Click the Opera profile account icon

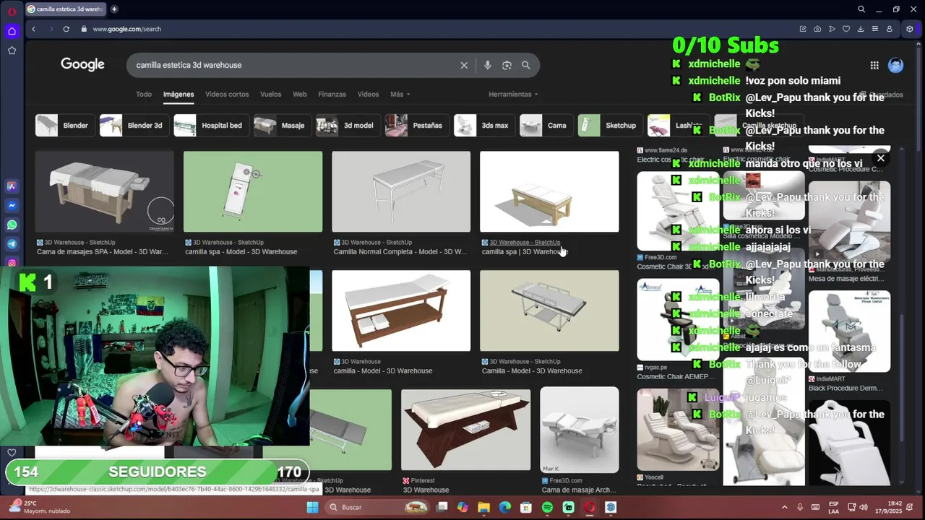[x=890, y=29]
